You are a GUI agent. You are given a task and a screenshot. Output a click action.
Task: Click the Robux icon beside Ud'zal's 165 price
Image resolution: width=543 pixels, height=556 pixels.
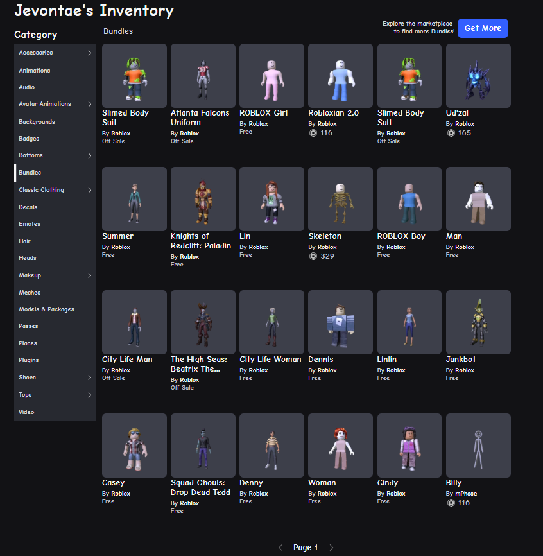tap(451, 133)
